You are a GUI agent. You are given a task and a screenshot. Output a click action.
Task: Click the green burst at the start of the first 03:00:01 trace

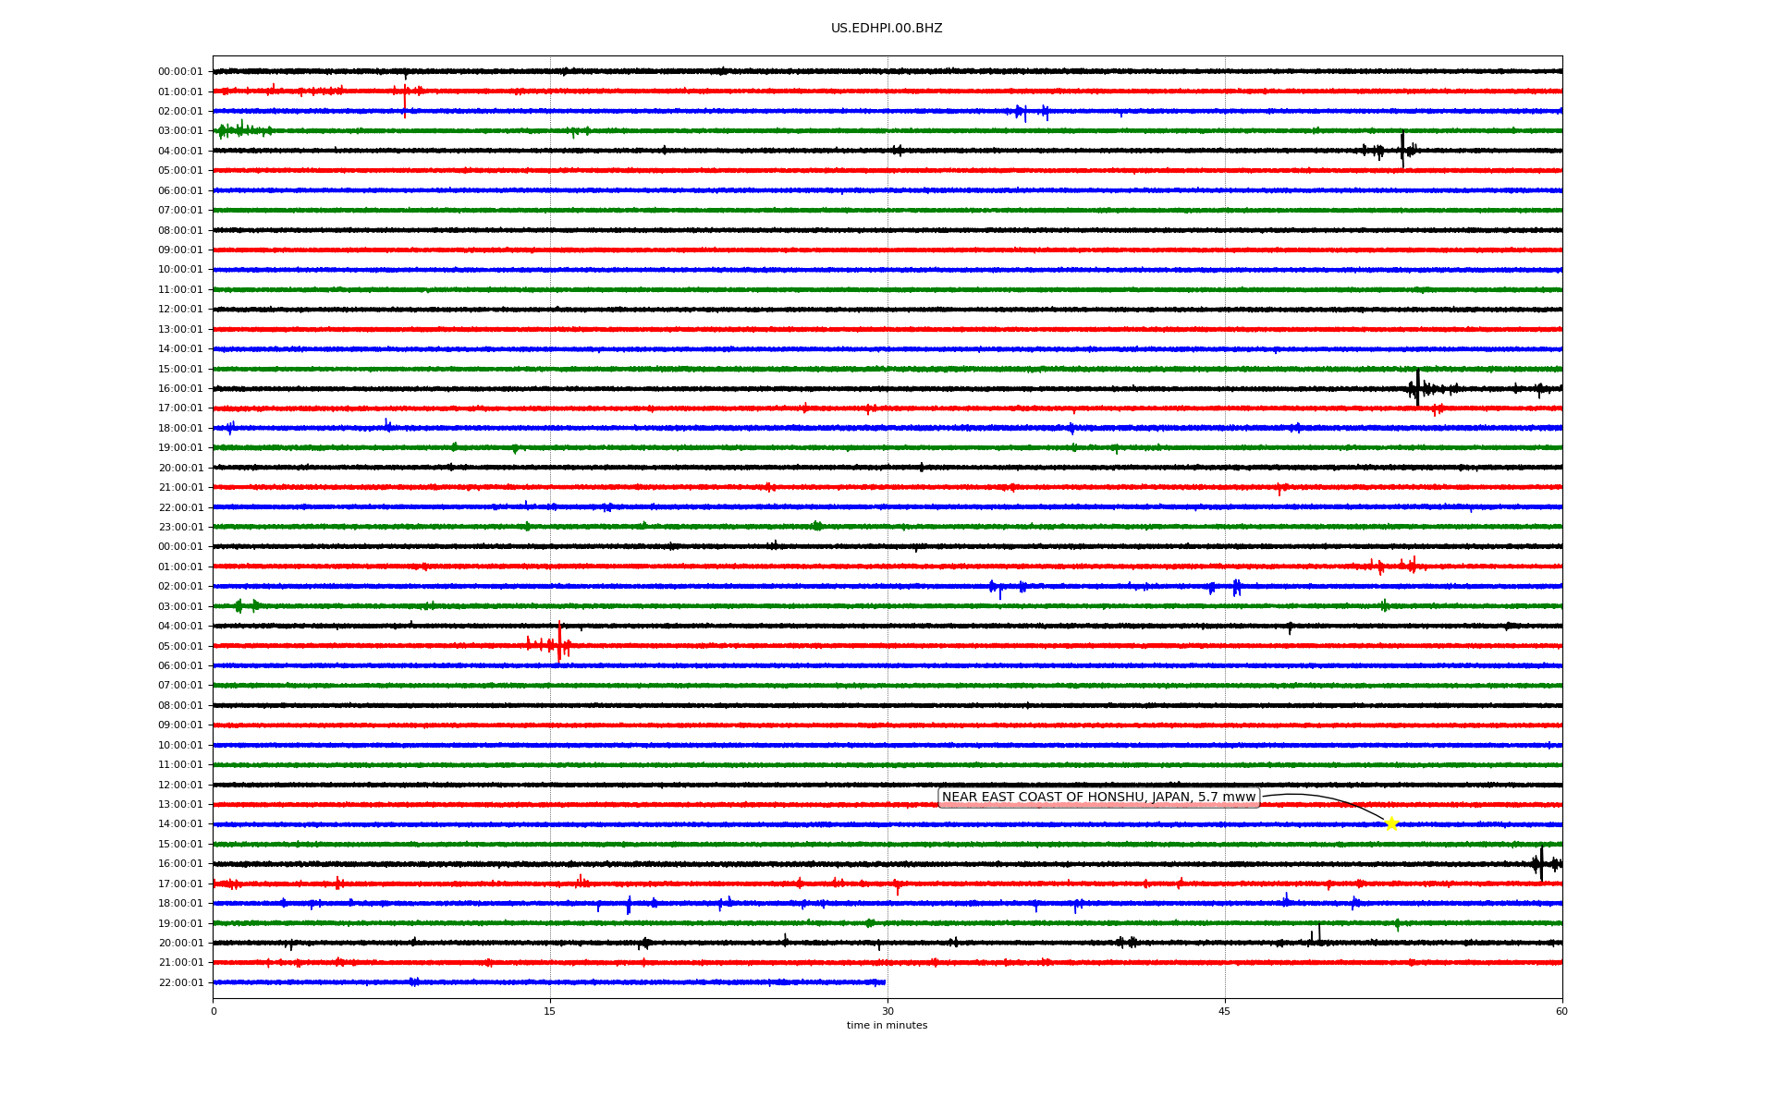click(239, 130)
